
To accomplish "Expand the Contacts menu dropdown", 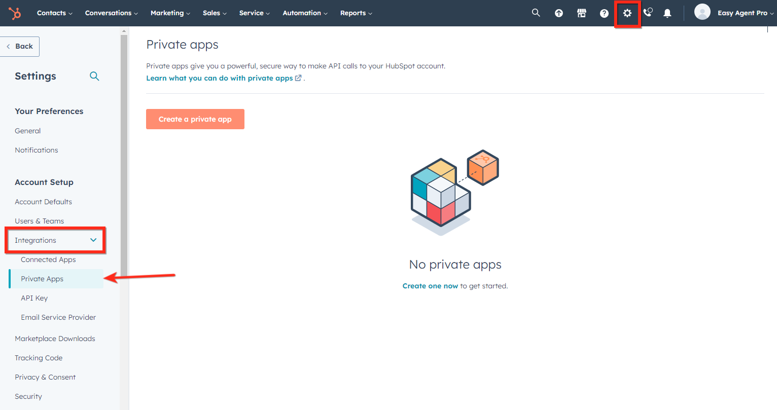I will [54, 13].
